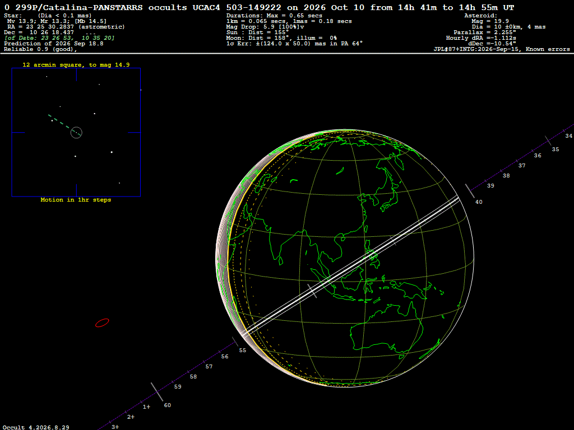
Task: Click the 58 minute marker on path
Action: (193, 377)
